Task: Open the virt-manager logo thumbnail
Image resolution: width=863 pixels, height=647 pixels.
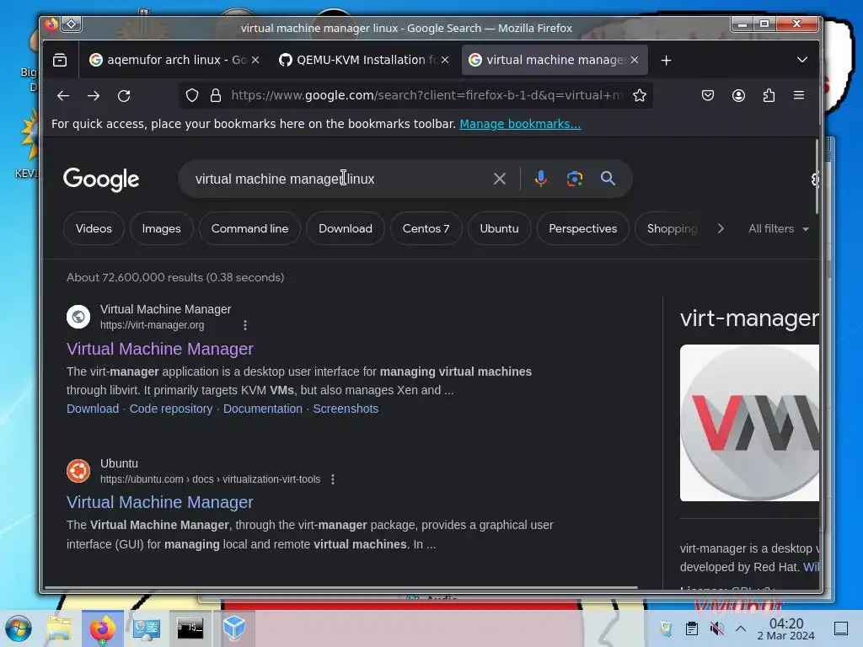Action: [x=749, y=423]
